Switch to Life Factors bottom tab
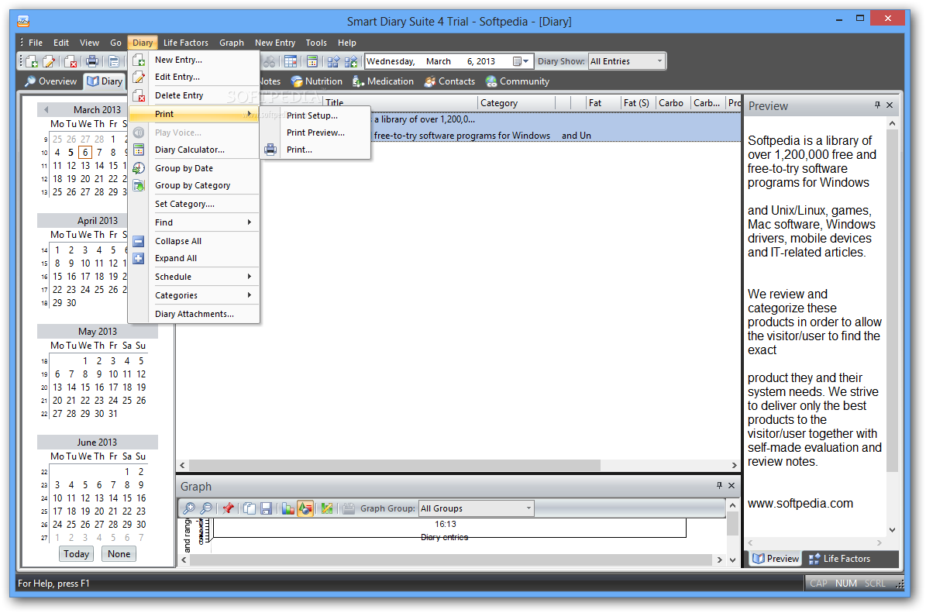Viewport: 926px width, 613px height. [x=839, y=559]
